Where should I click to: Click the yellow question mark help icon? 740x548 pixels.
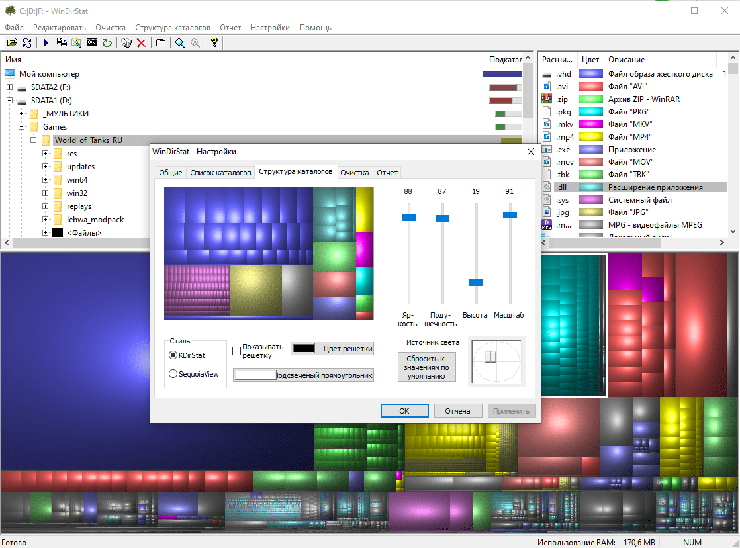coord(214,43)
